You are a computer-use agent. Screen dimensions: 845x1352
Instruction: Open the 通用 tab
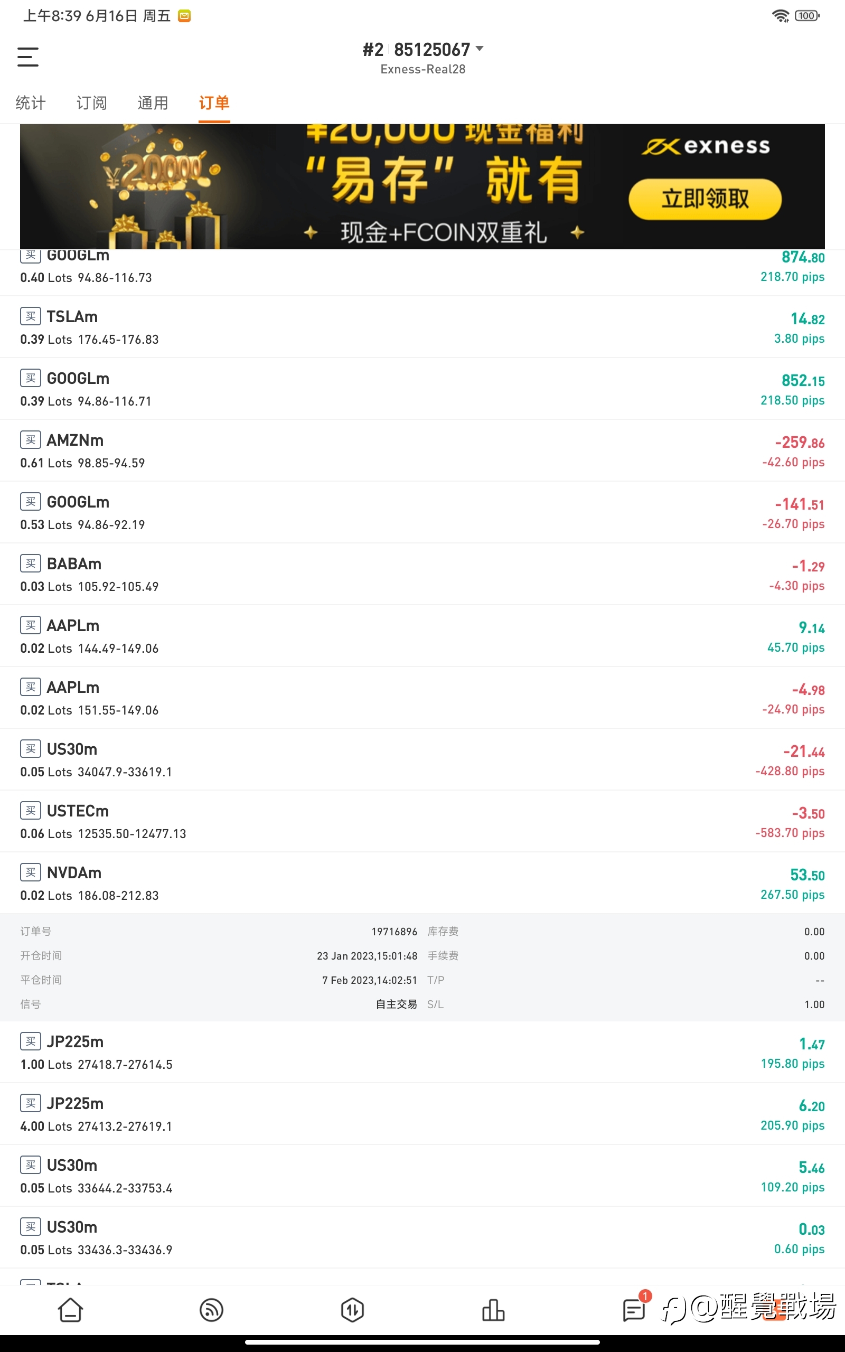click(153, 103)
